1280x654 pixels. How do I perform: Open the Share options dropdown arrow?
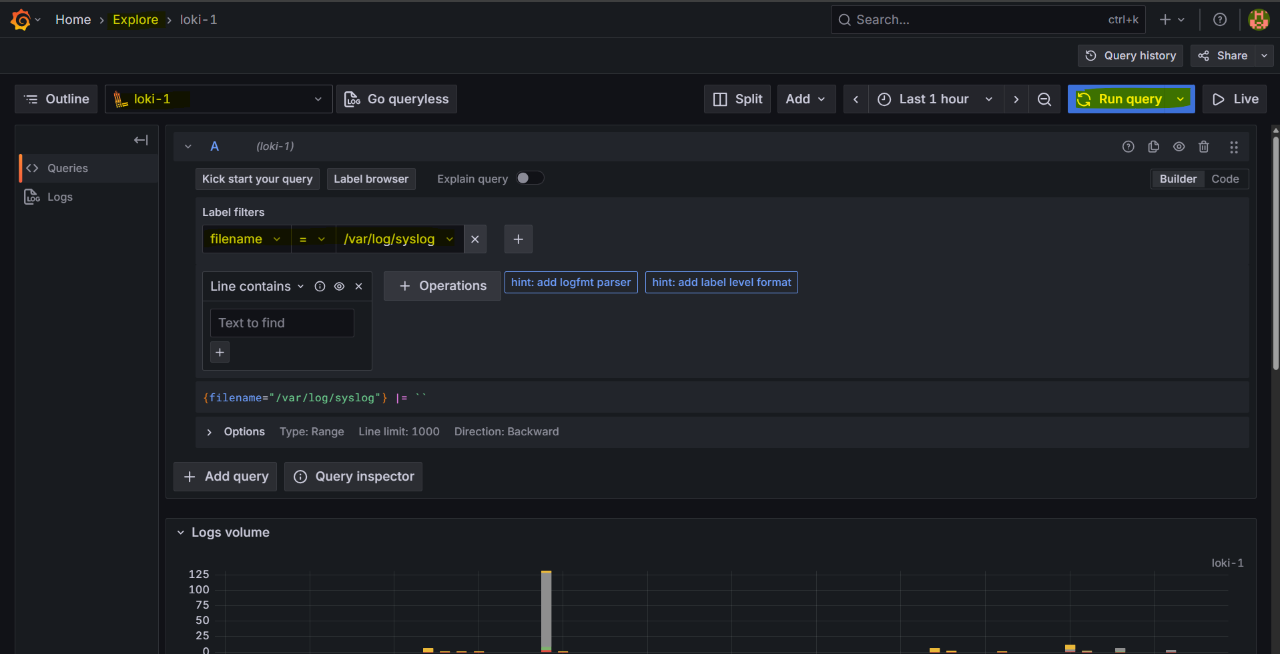[1265, 56]
